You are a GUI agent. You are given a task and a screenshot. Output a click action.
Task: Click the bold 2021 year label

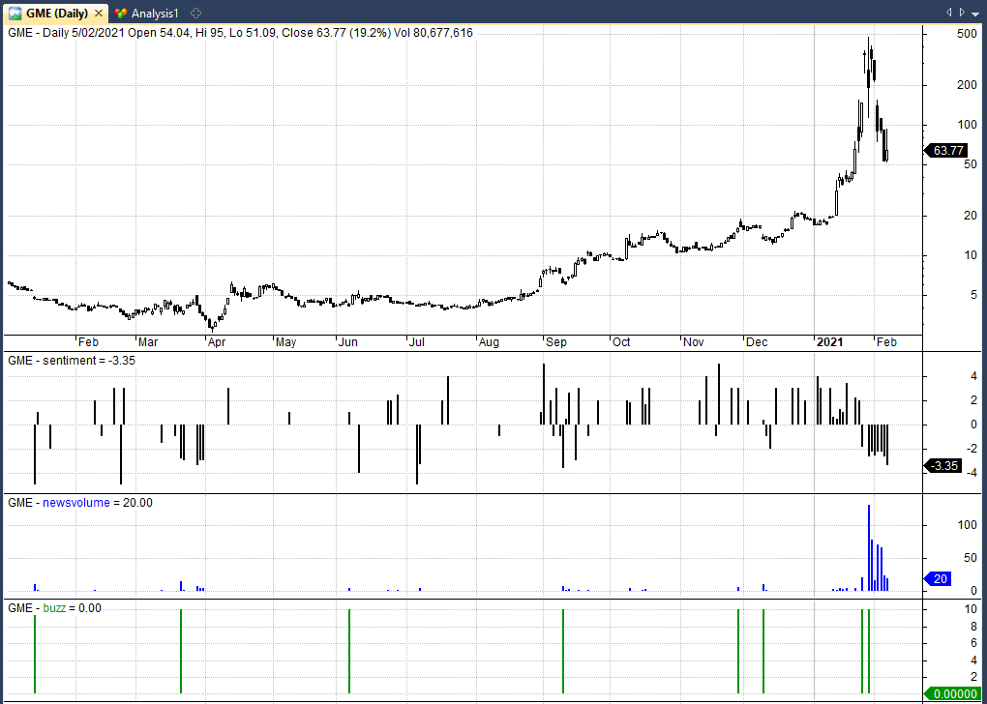tap(829, 342)
